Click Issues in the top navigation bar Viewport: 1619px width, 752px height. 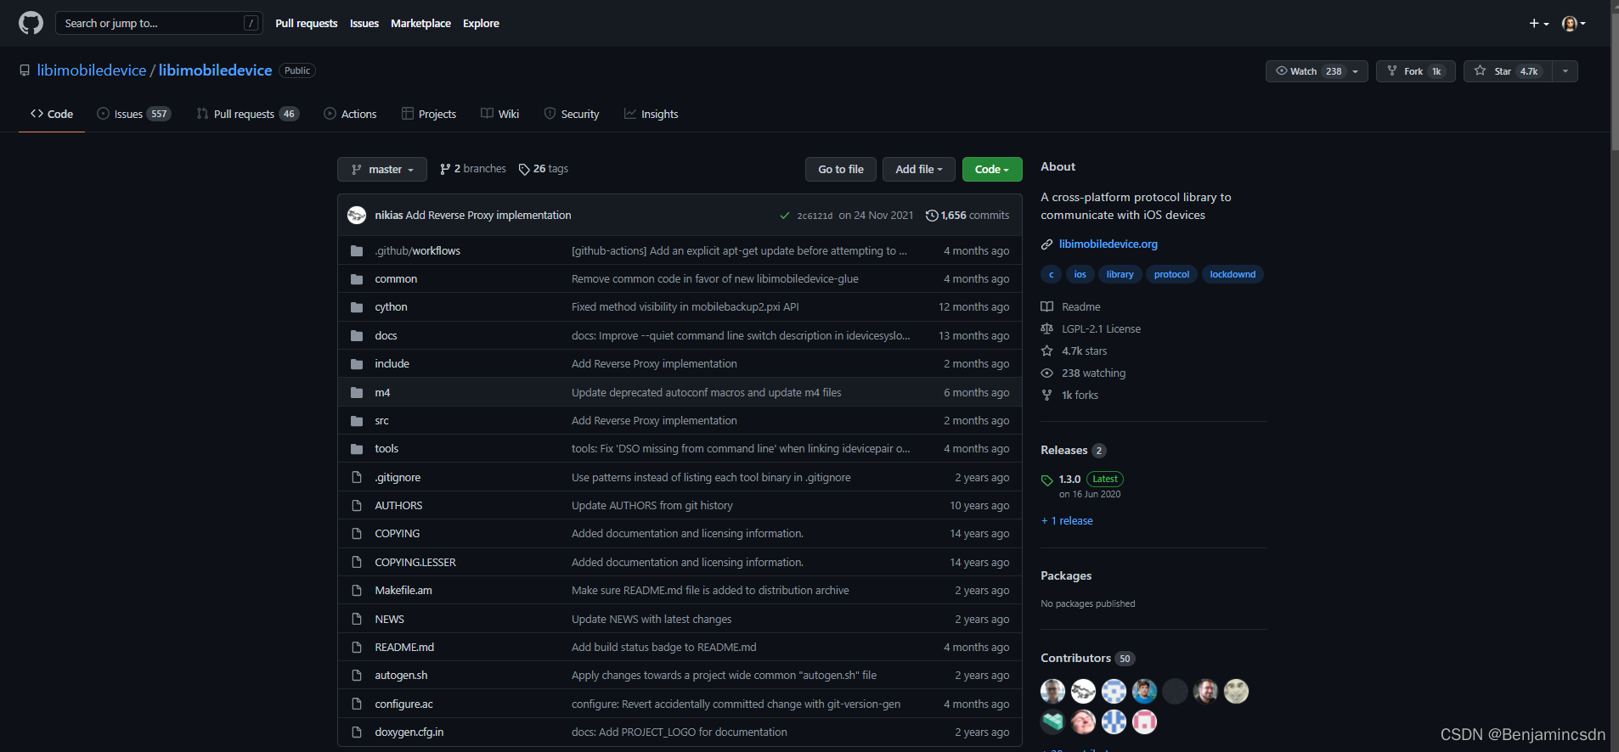click(x=364, y=23)
